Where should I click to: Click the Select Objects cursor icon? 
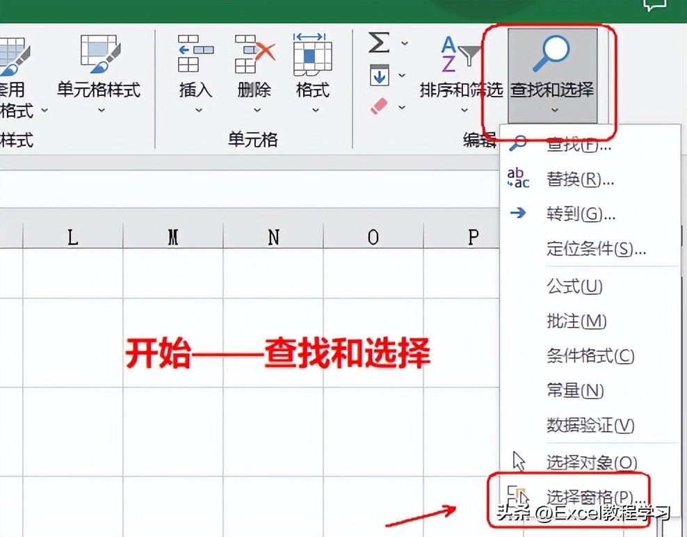point(519,461)
